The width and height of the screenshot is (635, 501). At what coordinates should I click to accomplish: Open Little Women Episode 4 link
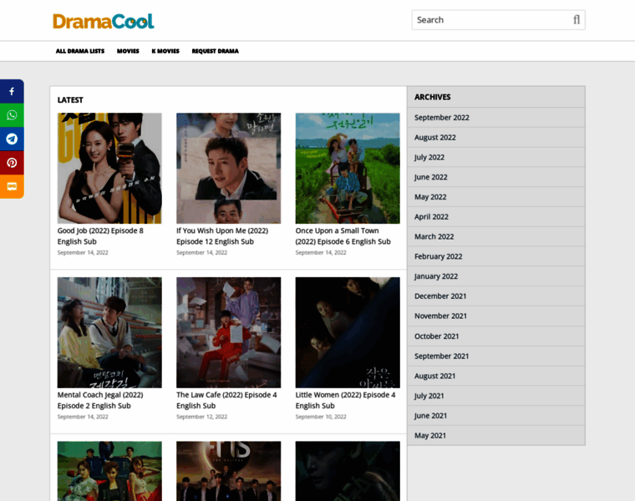tap(345, 400)
